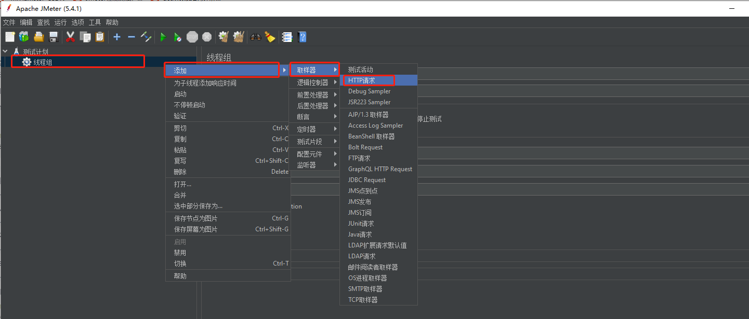This screenshot has height=319, width=749.
Task: Open the 选项 menu
Action: 77,22
